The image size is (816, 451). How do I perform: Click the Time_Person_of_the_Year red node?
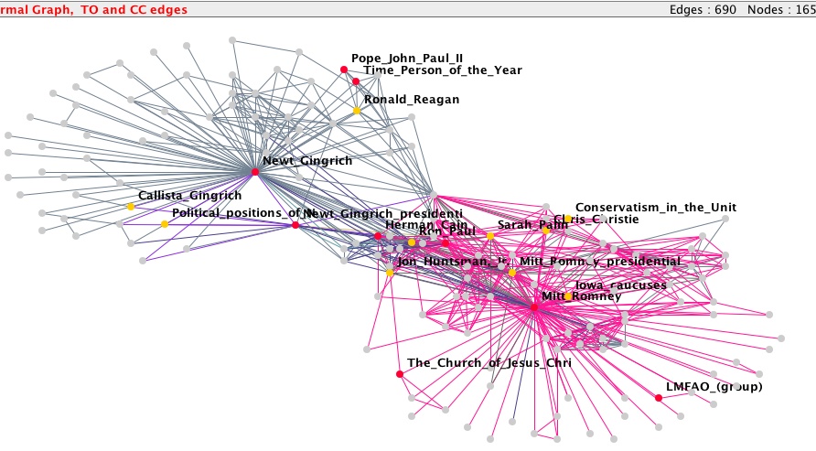point(356,81)
